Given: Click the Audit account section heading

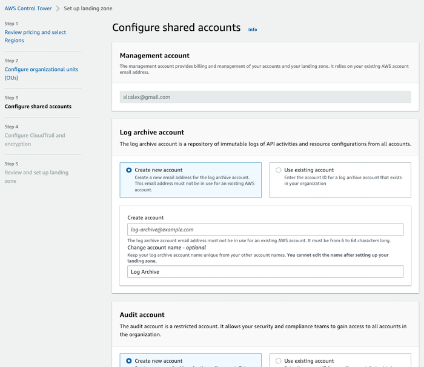Looking at the screenshot, I should point(142,314).
